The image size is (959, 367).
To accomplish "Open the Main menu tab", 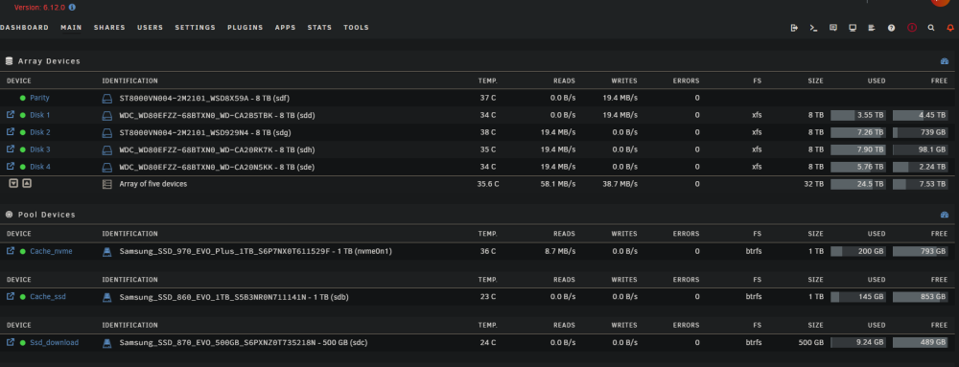I will click(x=71, y=28).
